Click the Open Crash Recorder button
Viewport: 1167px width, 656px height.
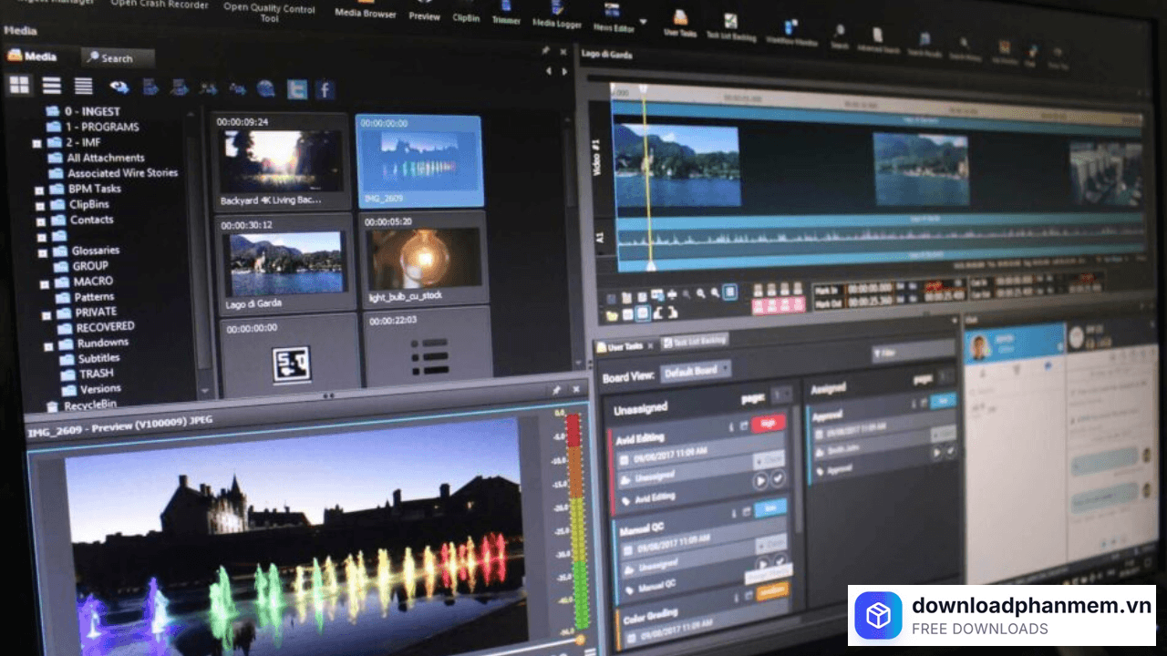coord(160,4)
